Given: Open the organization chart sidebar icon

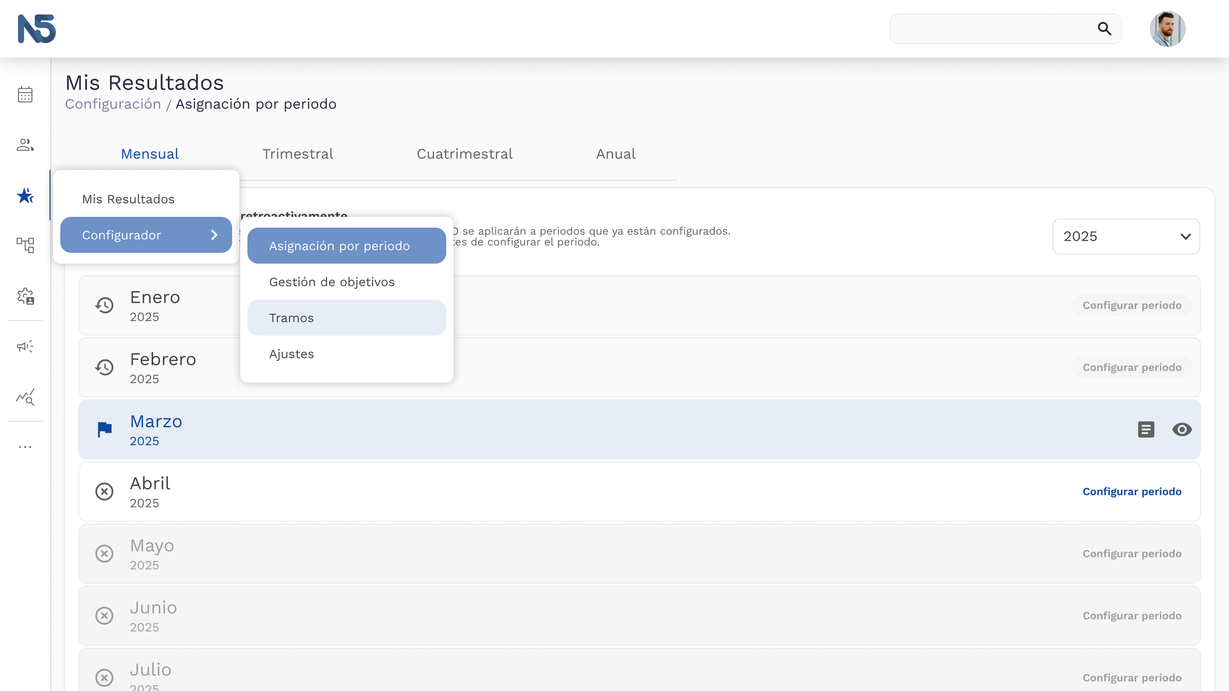Looking at the screenshot, I should 25,245.
